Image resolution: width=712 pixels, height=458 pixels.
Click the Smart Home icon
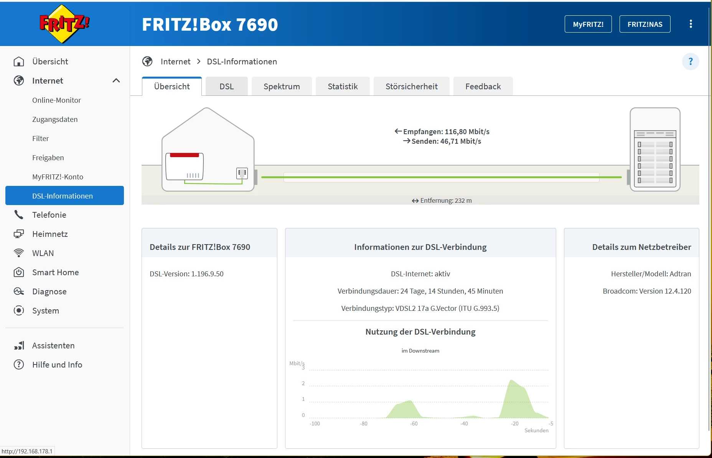[x=19, y=273]
